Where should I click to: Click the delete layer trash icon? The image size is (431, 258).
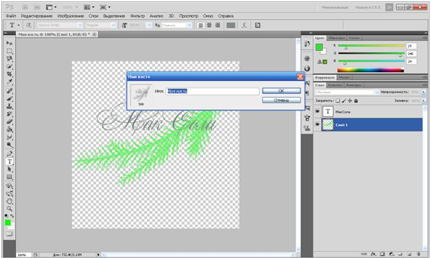pyautogui.click(x=419, y=254)
